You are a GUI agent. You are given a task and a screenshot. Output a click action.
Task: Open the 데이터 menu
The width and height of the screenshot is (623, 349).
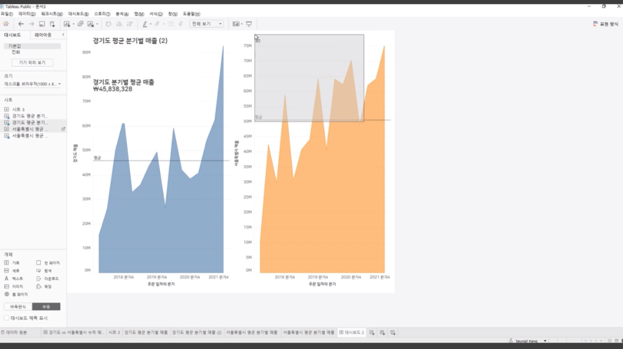pyautogui.click(x=27, y=14)
